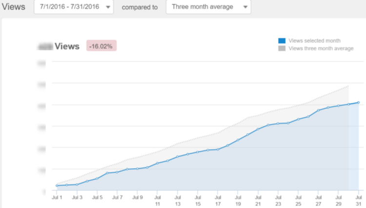Open the 7/1/2016 - 7/31/2016 date range dropdown
Screen dimensions: 366x208
[74, 7]
